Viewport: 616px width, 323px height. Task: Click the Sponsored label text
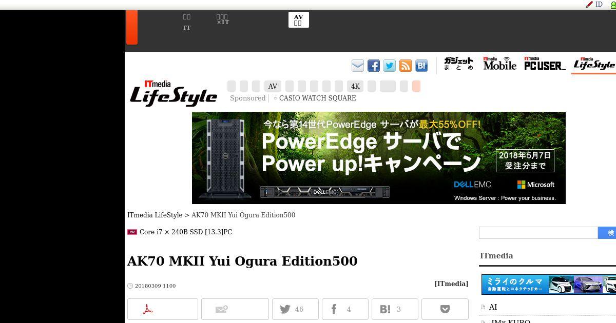coord(247,98)
